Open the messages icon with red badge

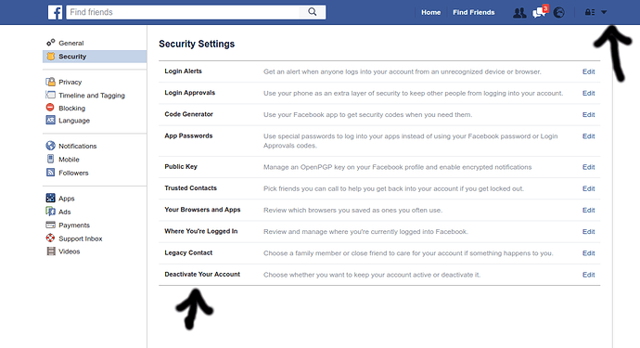click(540, 12)
